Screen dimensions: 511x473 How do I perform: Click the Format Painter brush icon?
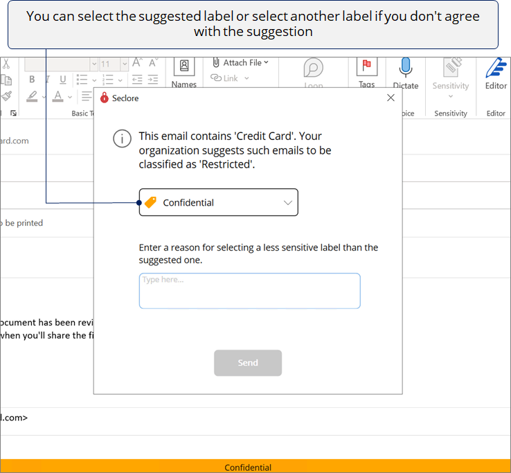coord(6,96)
